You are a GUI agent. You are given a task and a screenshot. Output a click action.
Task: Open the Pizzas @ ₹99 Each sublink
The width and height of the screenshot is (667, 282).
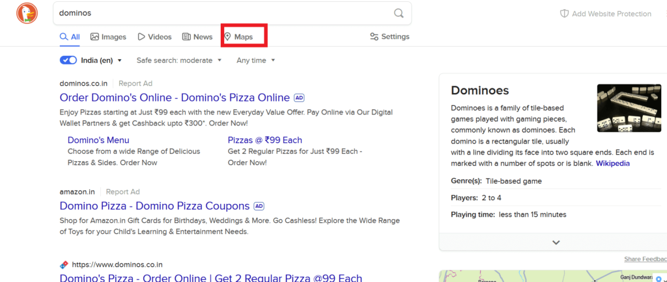click(265, 140)
